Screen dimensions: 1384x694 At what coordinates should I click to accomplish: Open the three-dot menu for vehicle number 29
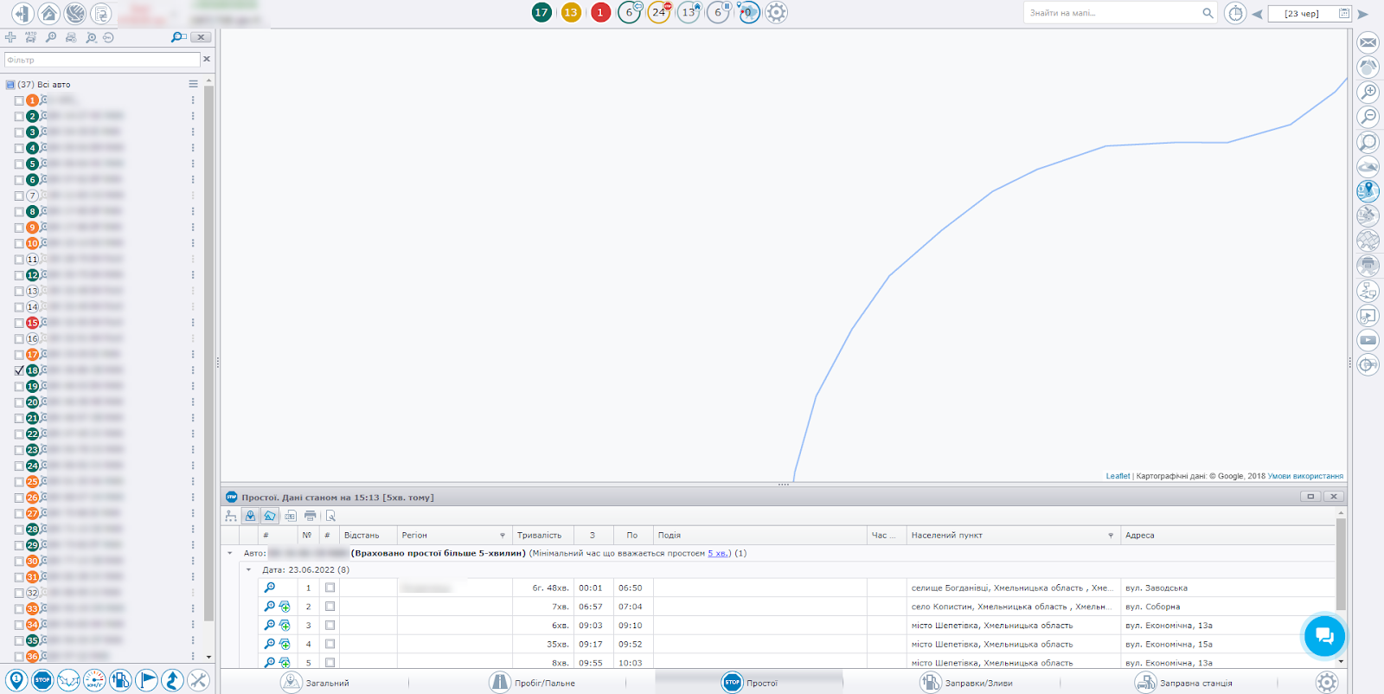coord(193,545)
